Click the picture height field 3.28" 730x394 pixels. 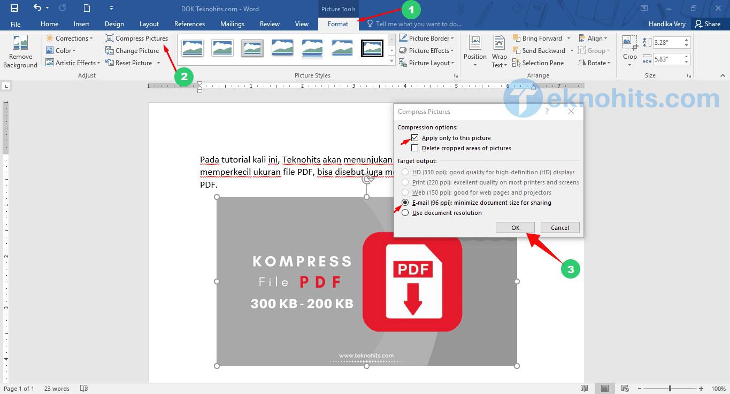tap(667, 43)
